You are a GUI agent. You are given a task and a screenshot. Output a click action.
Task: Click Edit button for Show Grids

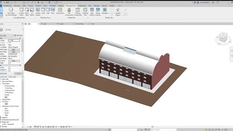(x=14, y=61)
